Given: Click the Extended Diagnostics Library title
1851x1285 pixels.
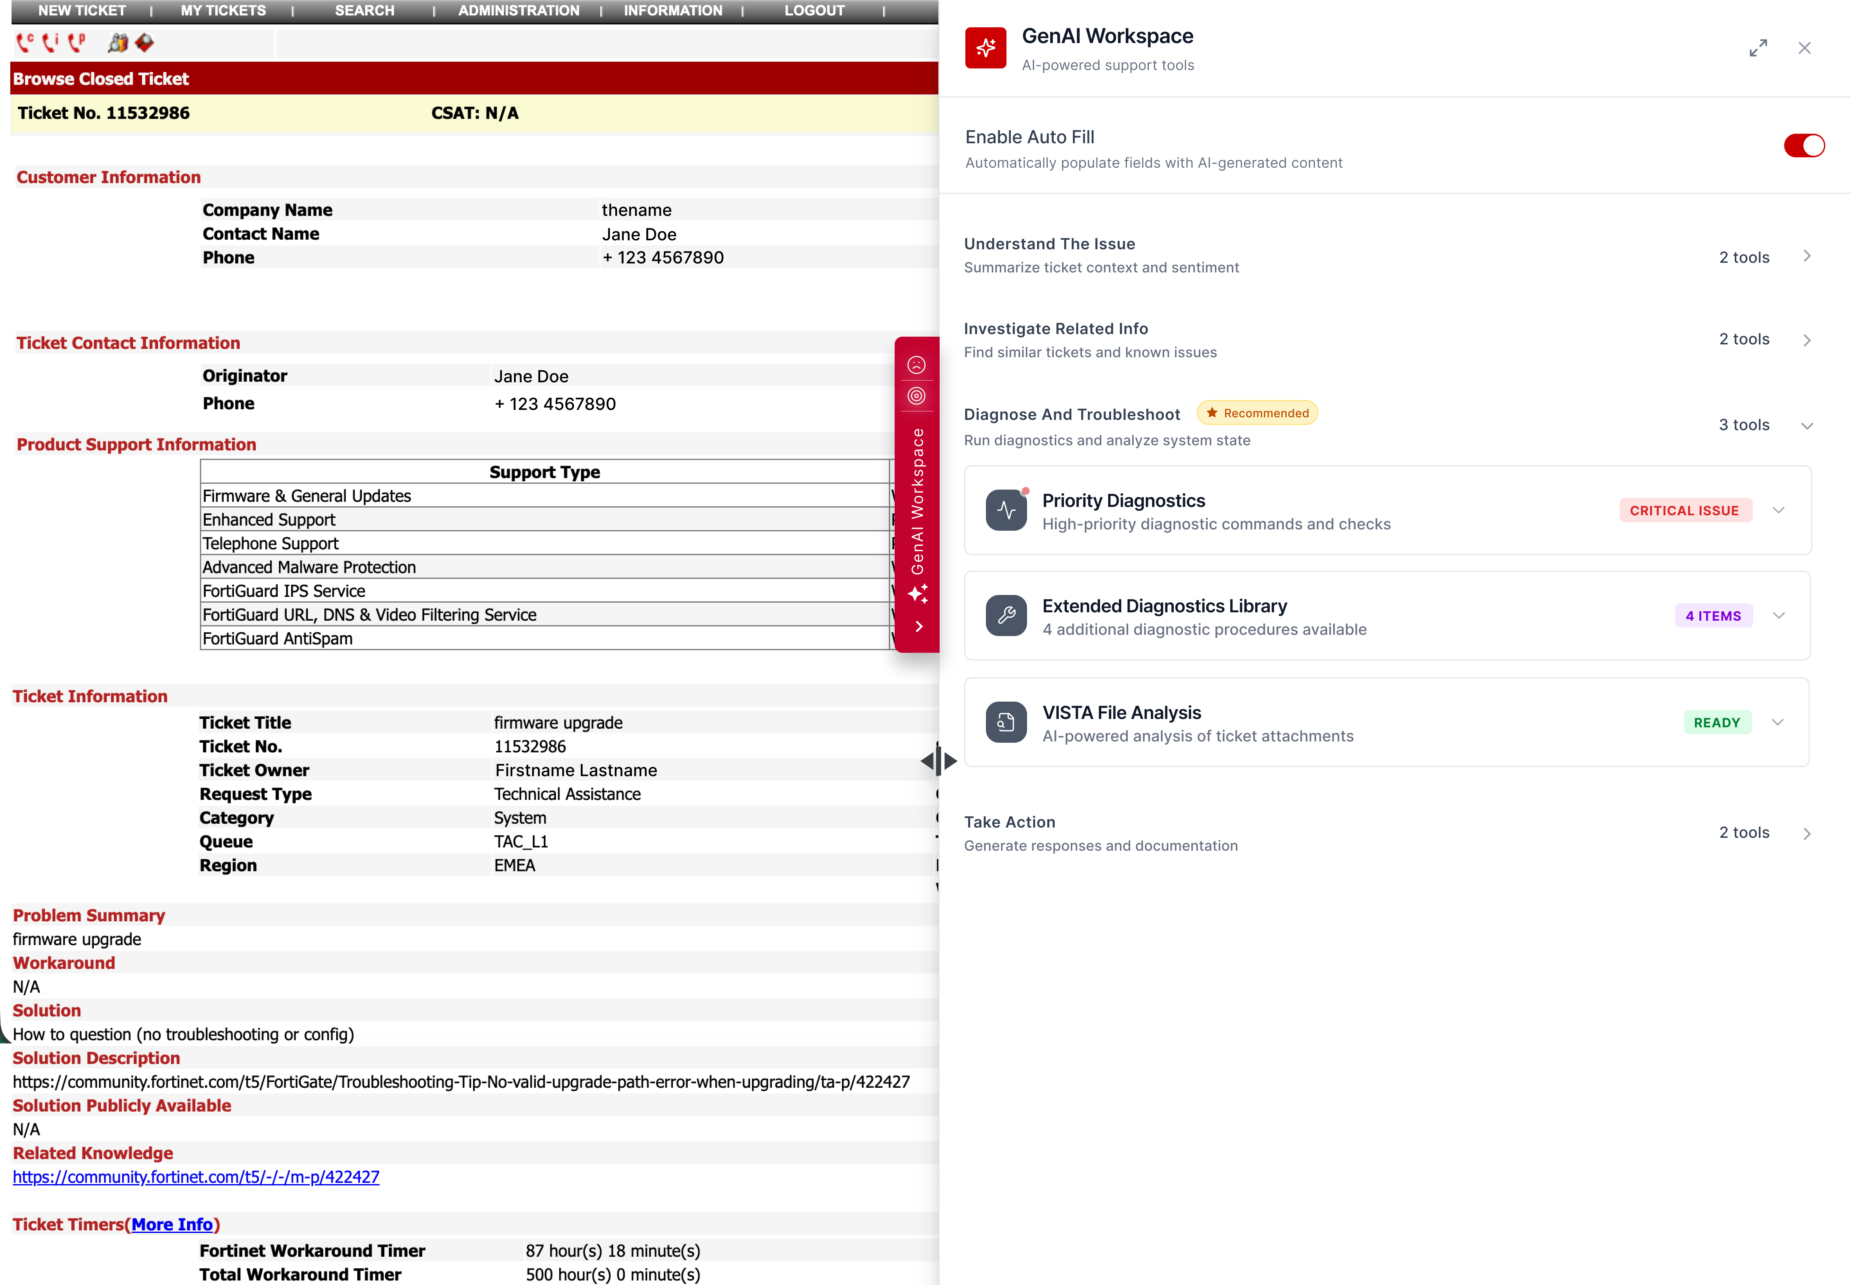Looking at the screenshot, I should tap(1165, 606).
